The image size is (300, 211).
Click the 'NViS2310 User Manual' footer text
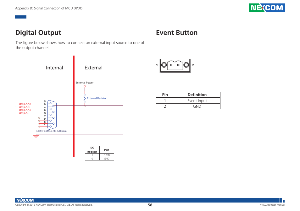click(272, 205)
